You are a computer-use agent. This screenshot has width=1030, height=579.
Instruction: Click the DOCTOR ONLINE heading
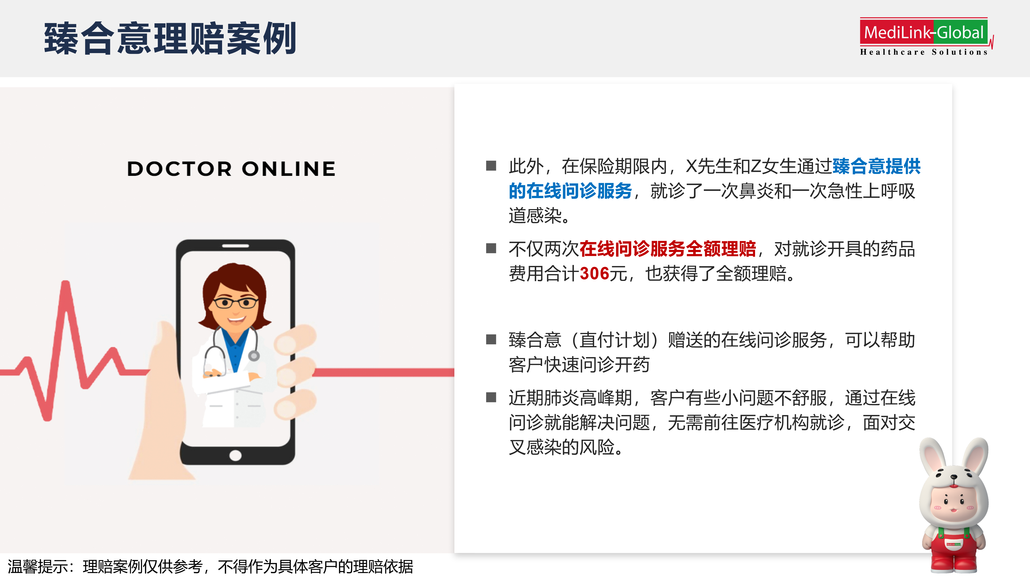[x=231, y=168]
